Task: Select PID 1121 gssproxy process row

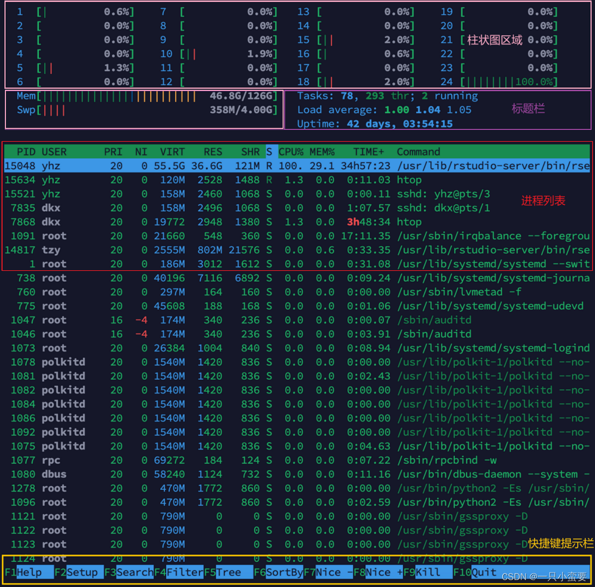Action: pos(297,517)
